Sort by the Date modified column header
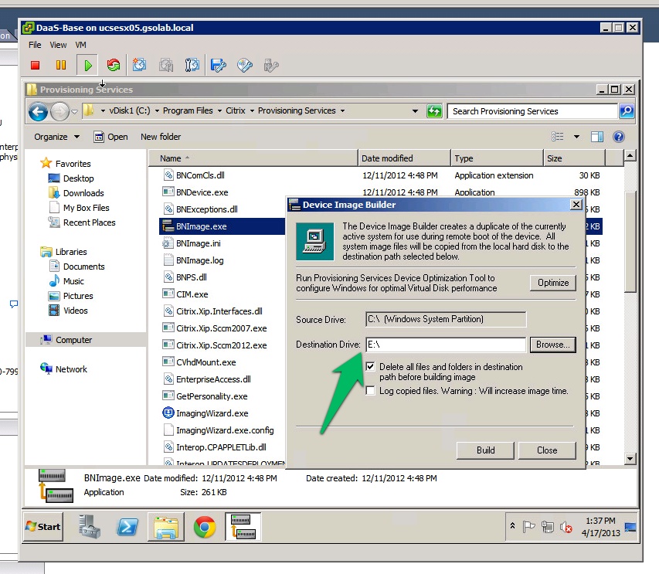659x574 pixels. [x=404, y=158]
